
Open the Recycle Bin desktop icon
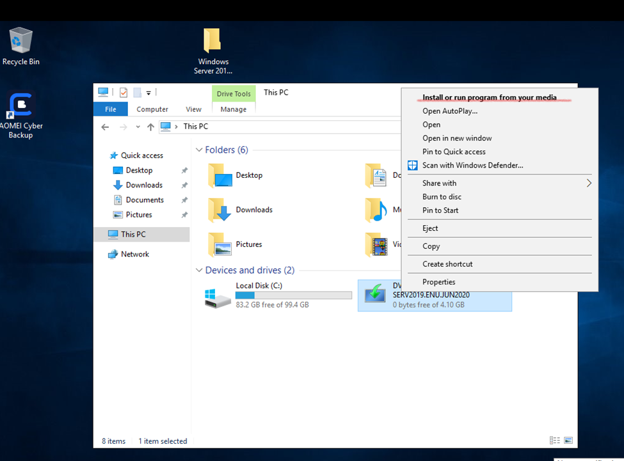tap(20, 42)
